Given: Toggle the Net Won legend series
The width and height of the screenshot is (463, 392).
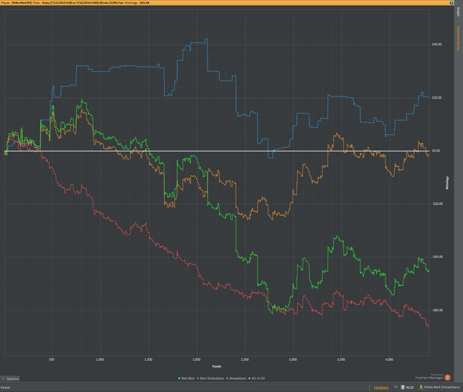Looking at the screenshot, I should 187,378.
